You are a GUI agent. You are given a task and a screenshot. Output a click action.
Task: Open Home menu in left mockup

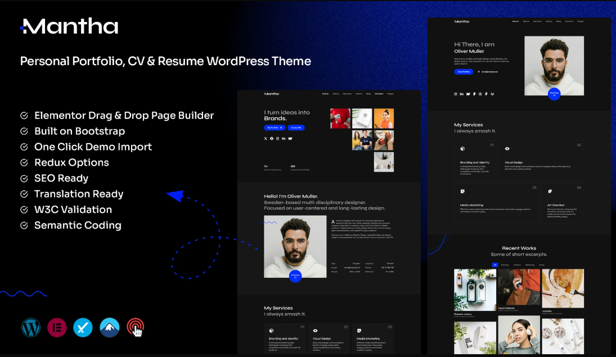pyautogui.click(x=325, y=94)
